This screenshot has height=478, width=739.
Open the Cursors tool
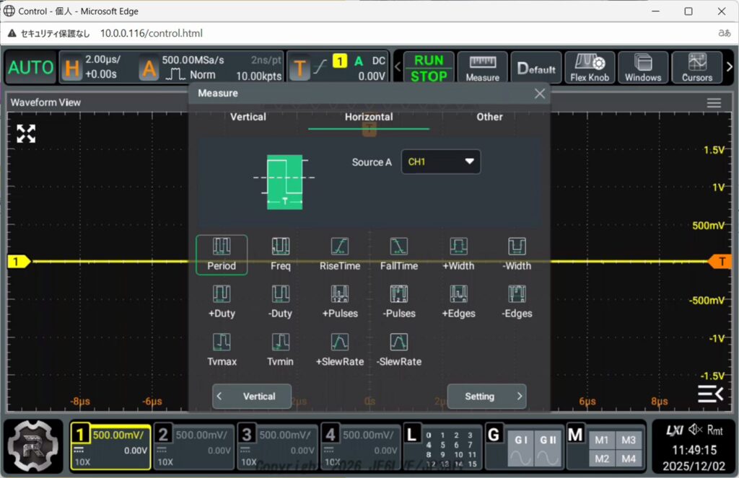click(x=696, y=68)
